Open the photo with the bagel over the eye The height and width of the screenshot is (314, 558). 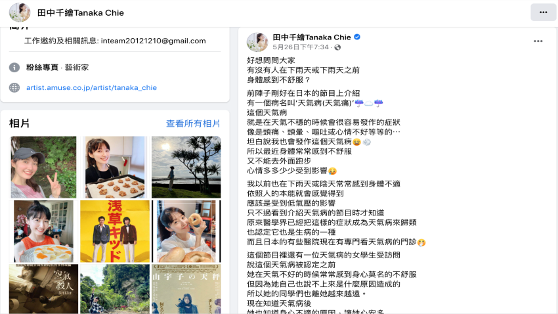tap(186, 231)
